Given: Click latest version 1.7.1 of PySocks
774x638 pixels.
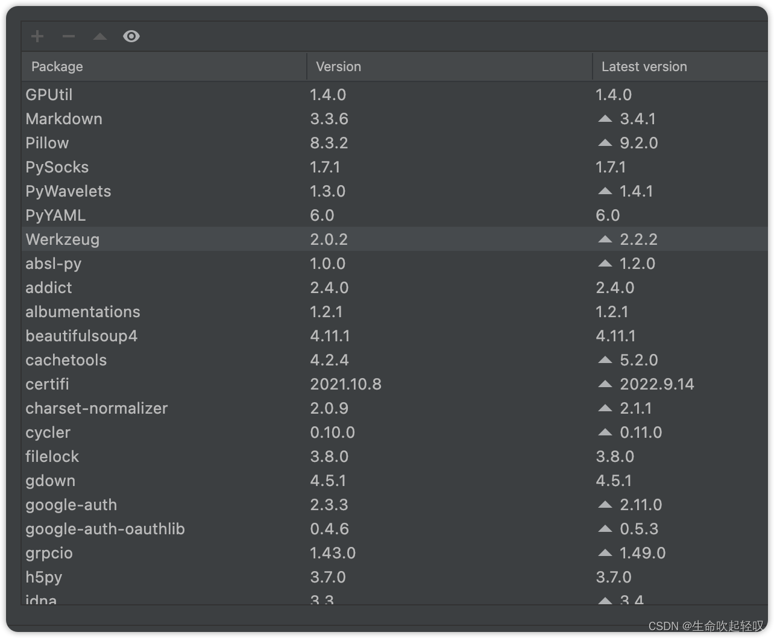Looking at the screenshot, I should coord(611,167).
